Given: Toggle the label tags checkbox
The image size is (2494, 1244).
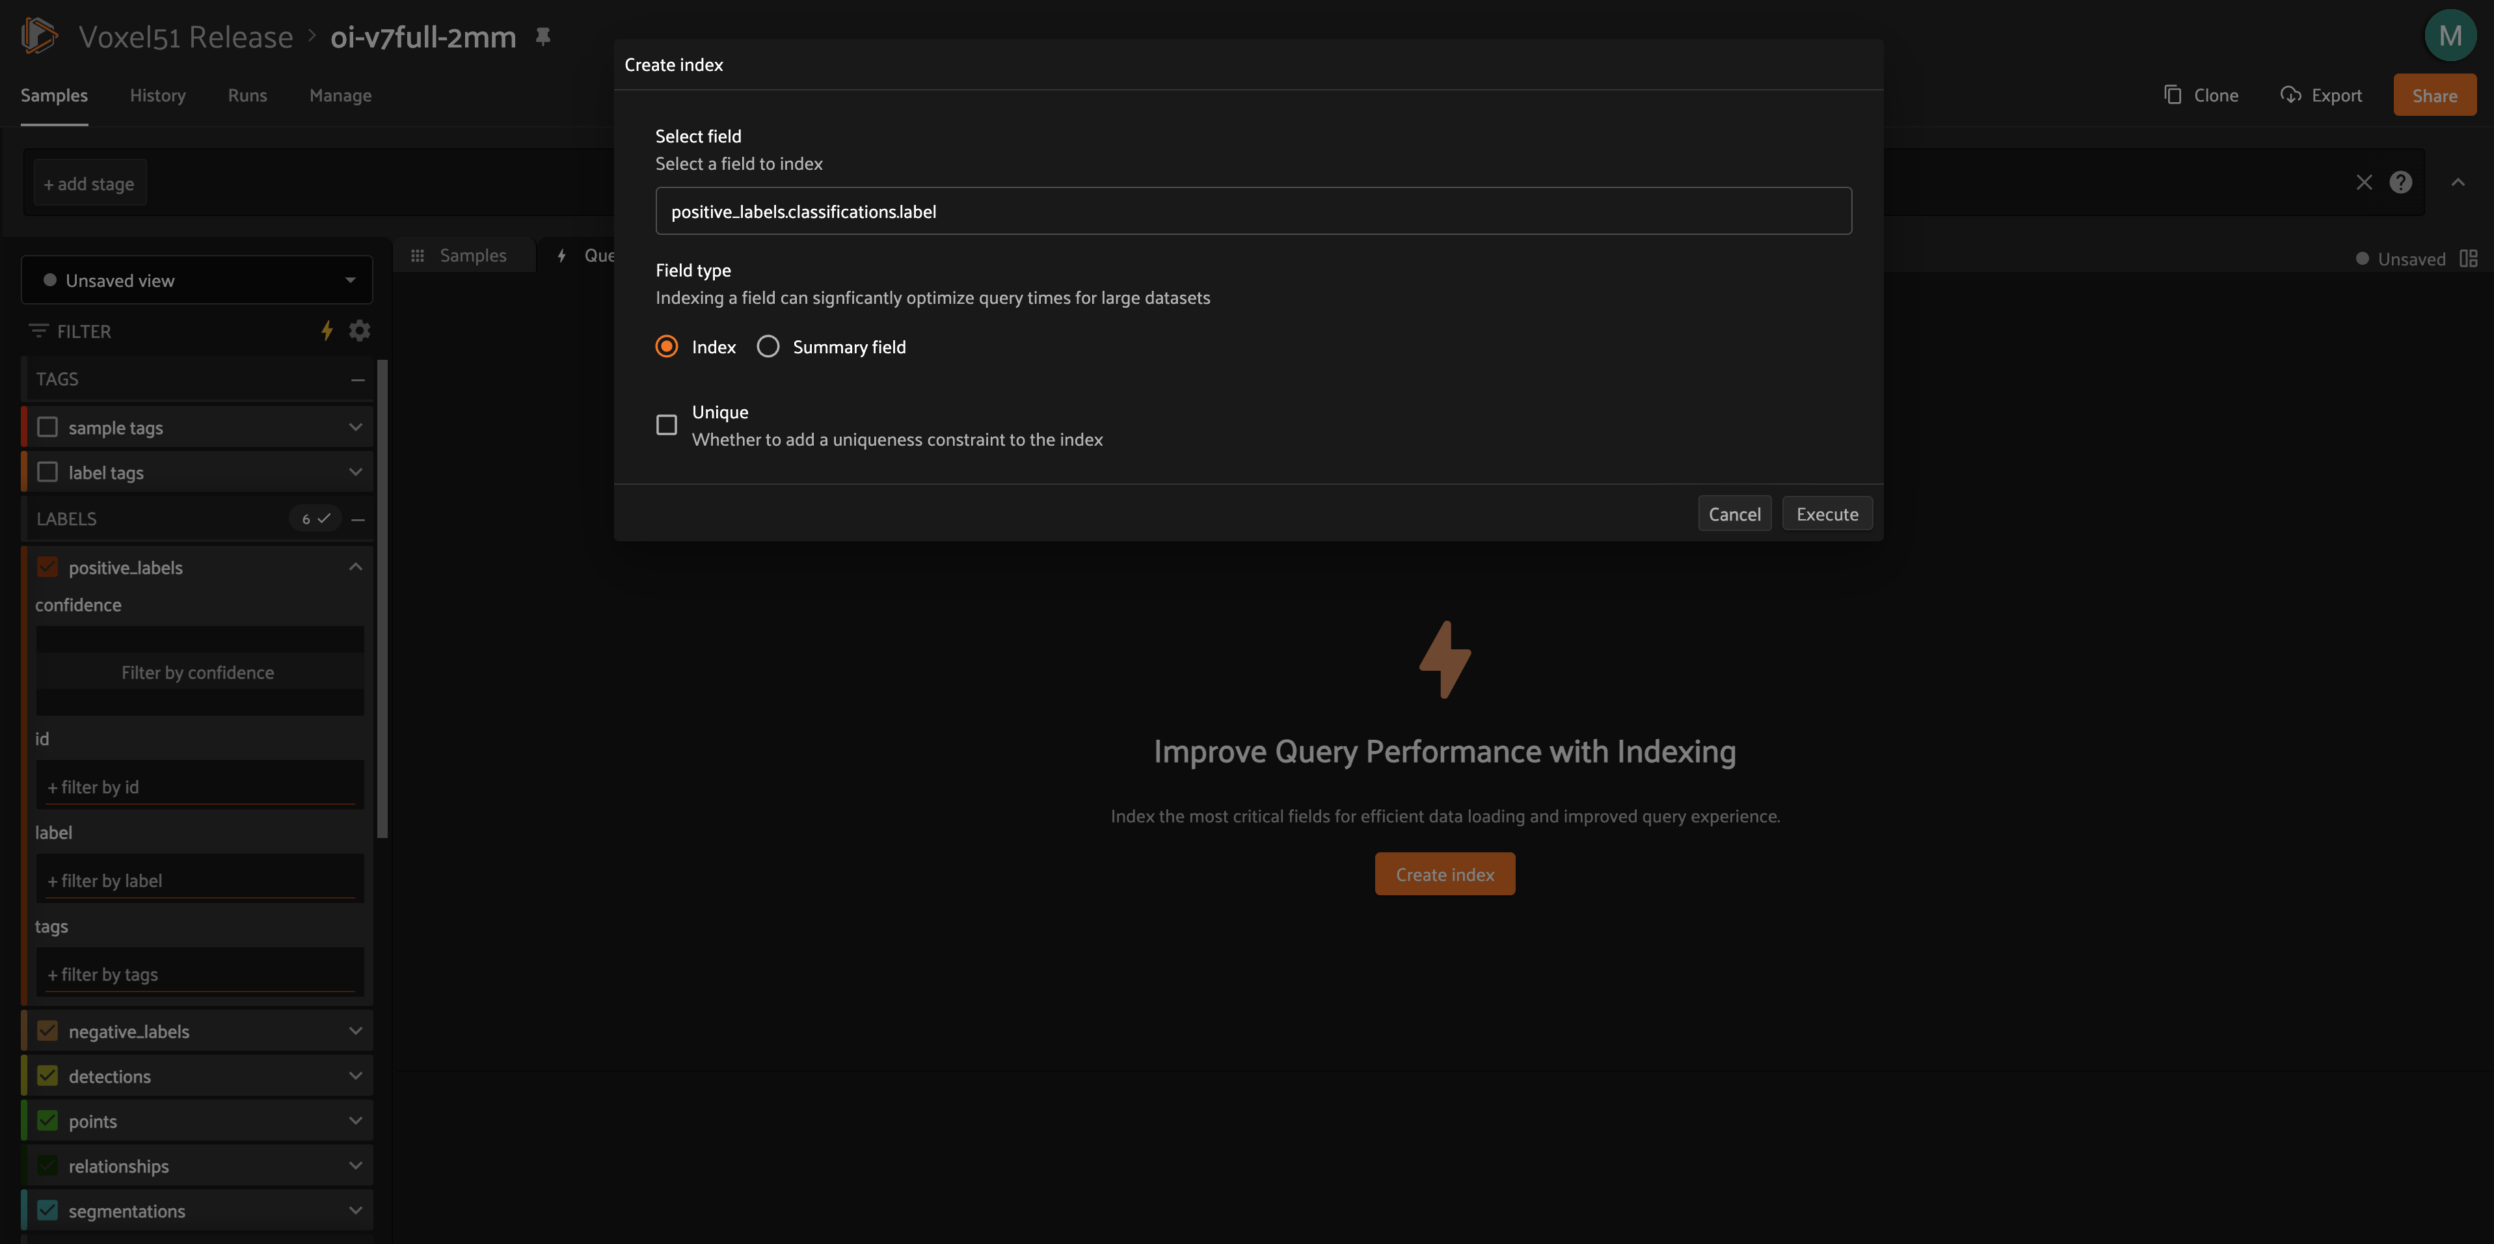Looking at the screenshot, I should click(47, 472).
